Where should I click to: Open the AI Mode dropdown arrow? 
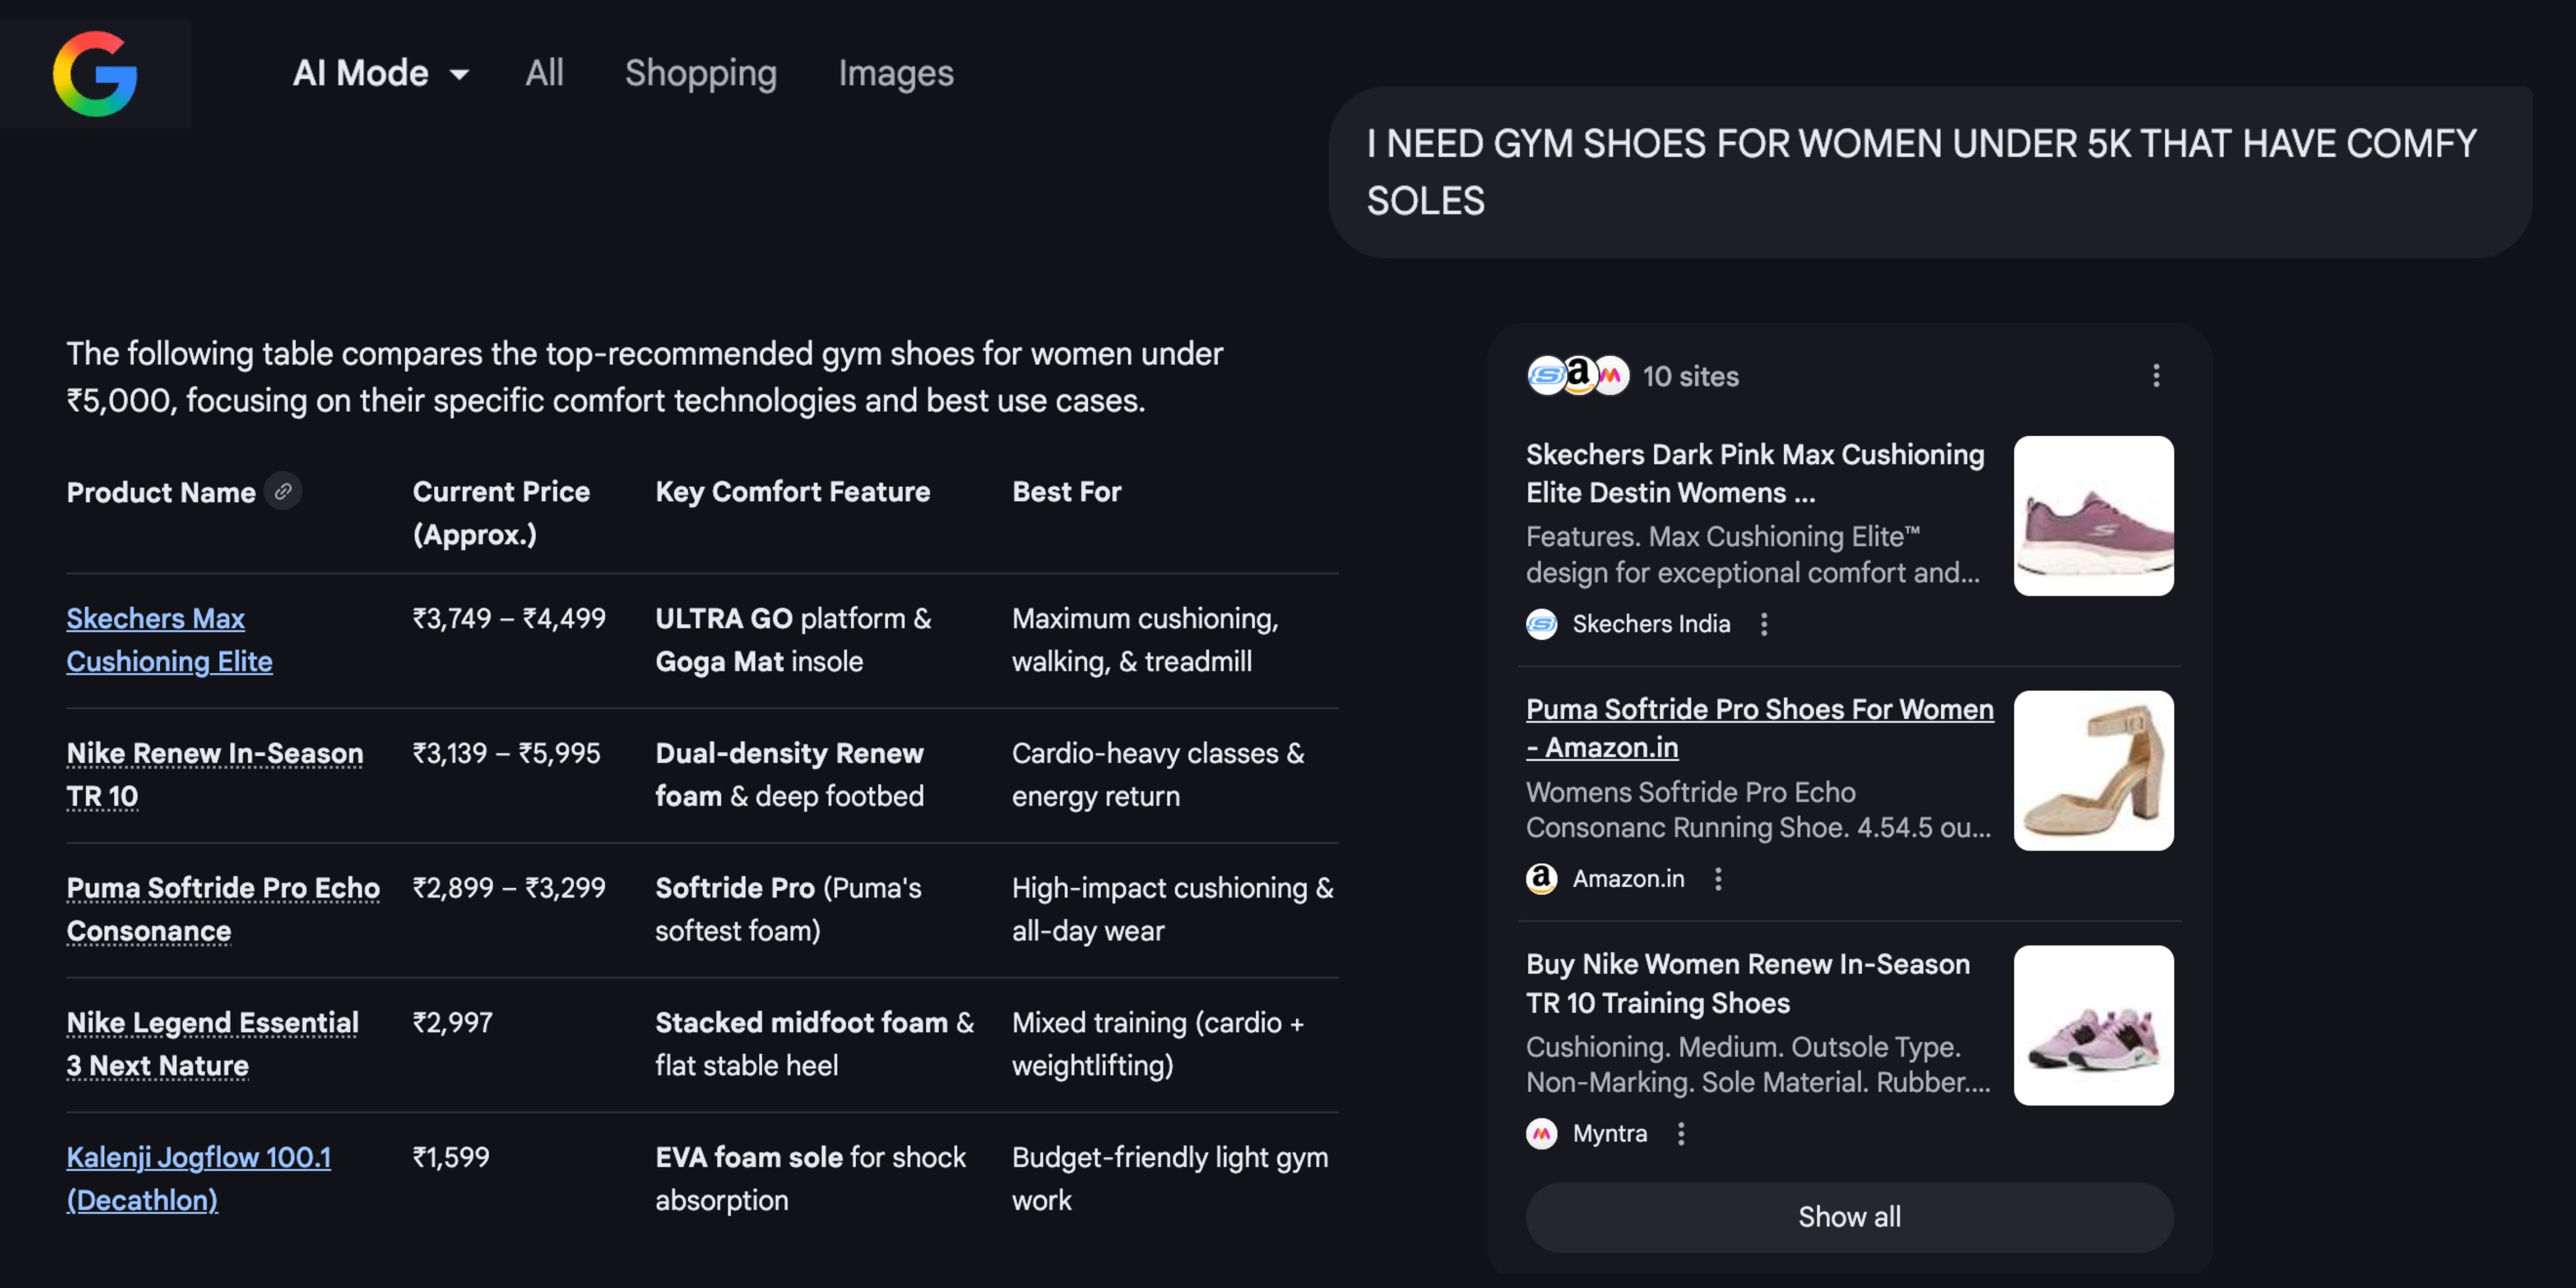459,74
